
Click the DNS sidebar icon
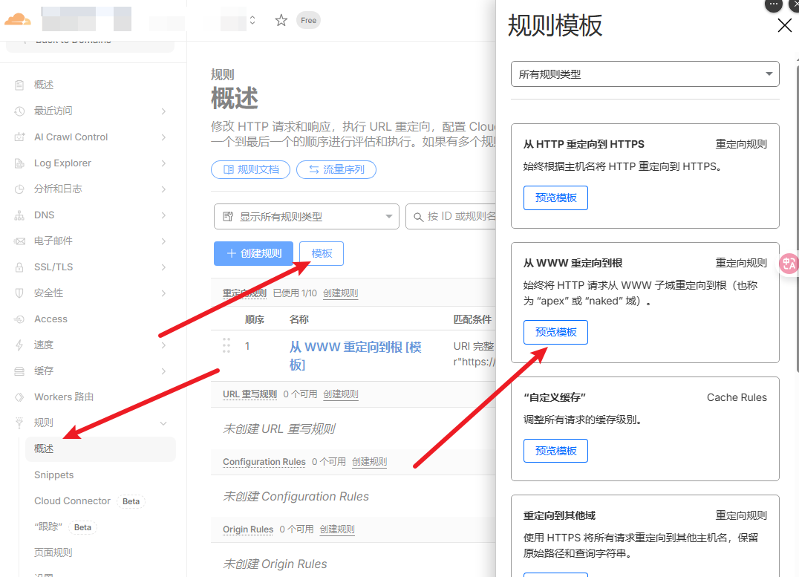point(19,215)
